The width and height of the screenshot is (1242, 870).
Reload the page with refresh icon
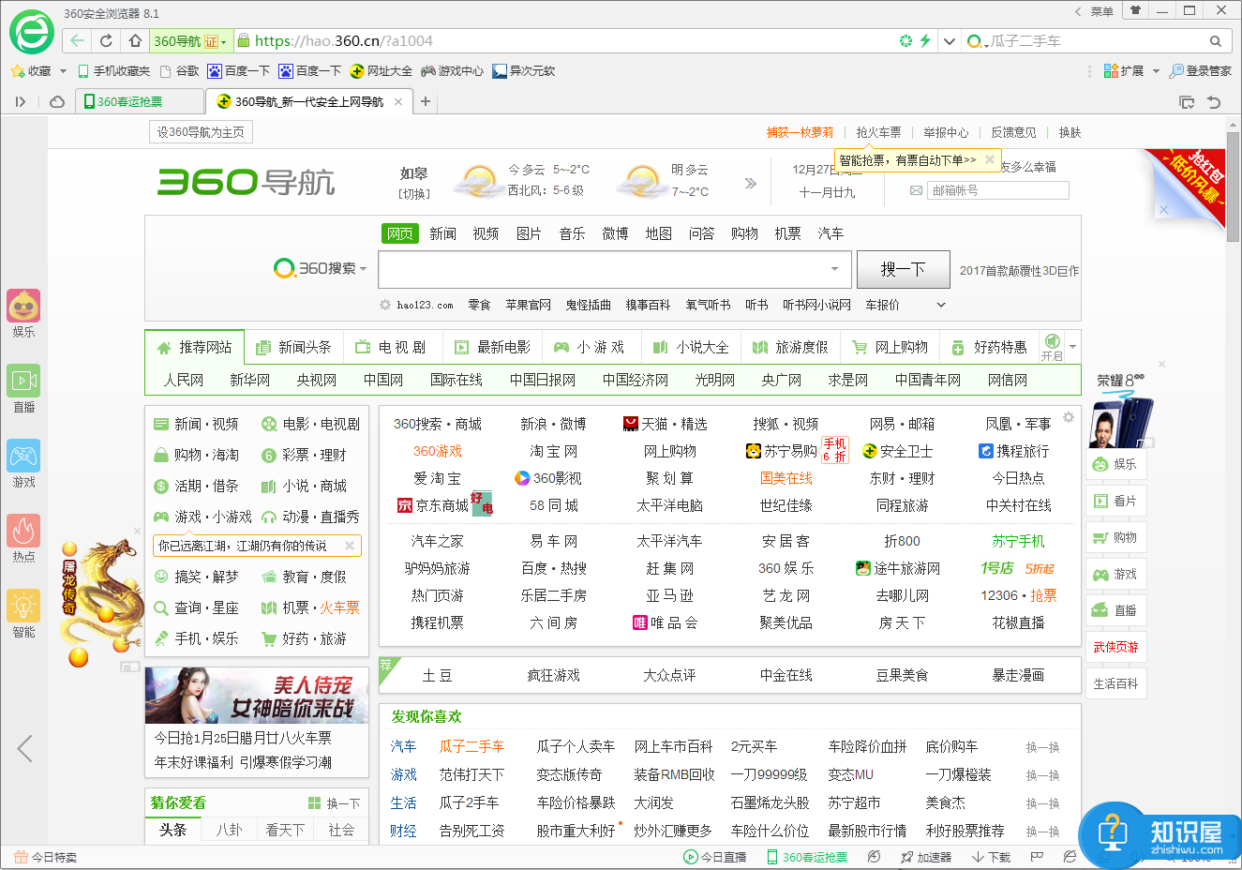106,40
